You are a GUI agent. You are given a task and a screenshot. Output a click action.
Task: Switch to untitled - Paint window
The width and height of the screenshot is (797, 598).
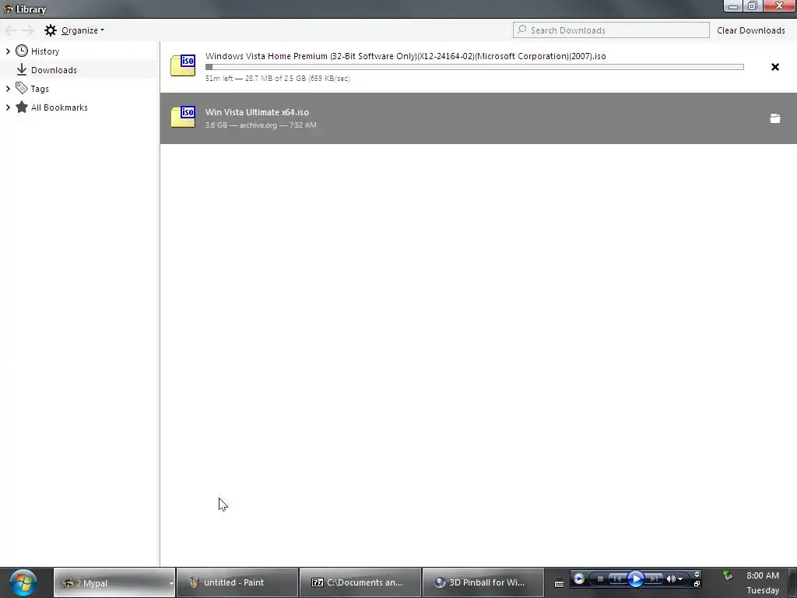tap(237, 582)
